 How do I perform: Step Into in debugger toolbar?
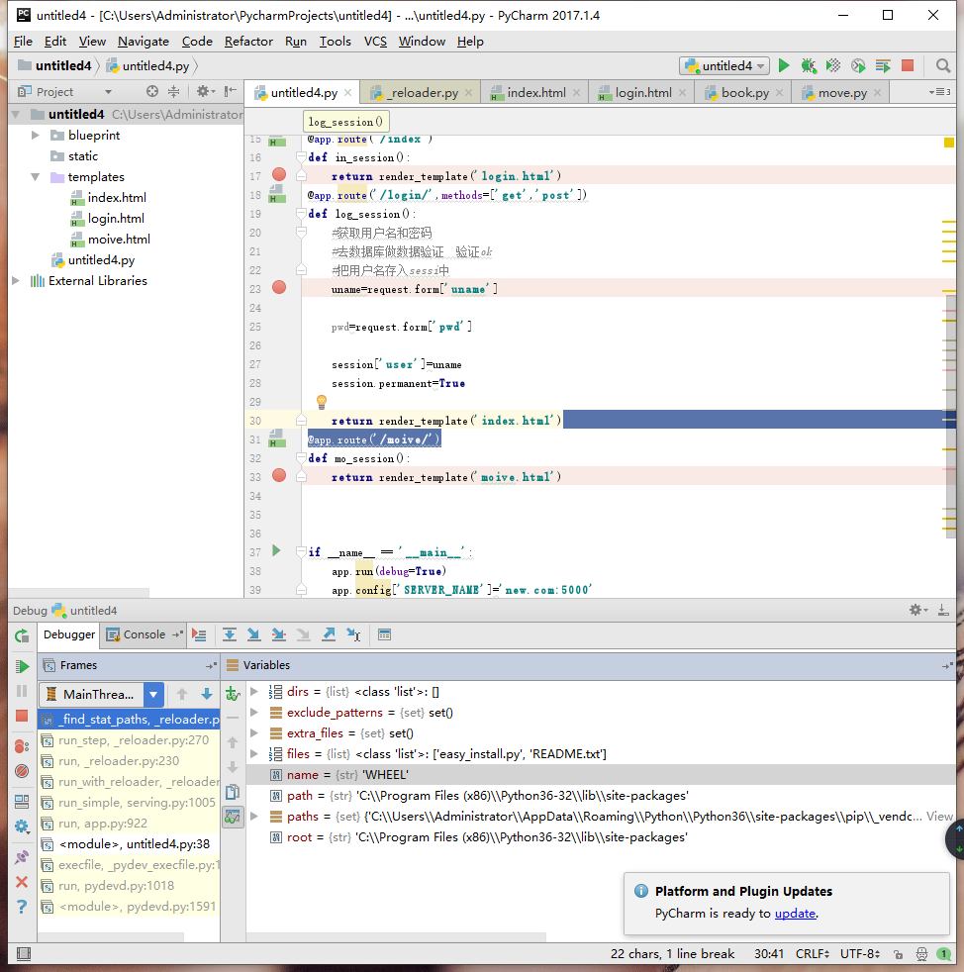coord(253,634)
